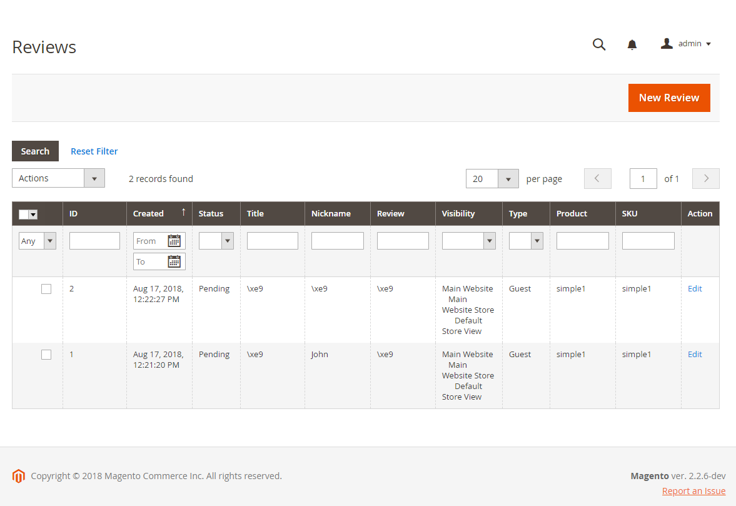The height and width of the screenshot is (506, 736).
Task: View notifications via the bell icon
Action: point(632,44)
